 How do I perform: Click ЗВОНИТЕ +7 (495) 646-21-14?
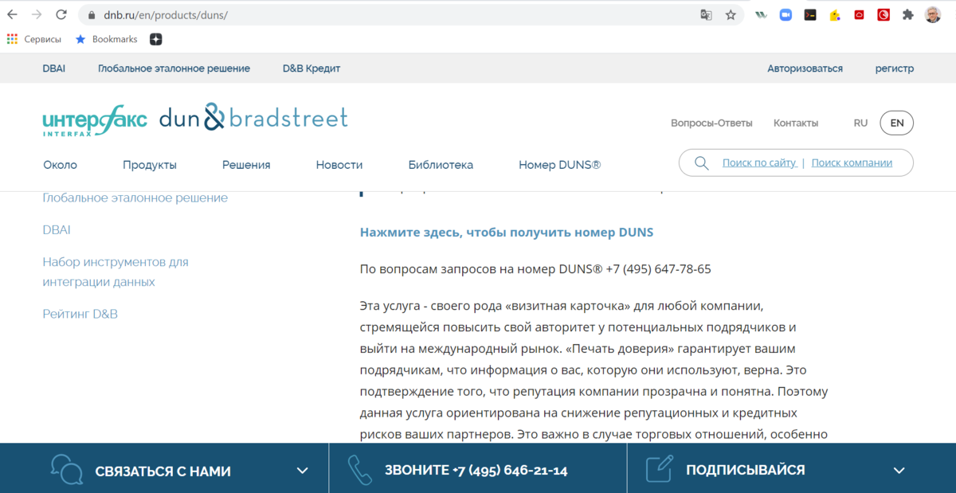tap(476, 471)
